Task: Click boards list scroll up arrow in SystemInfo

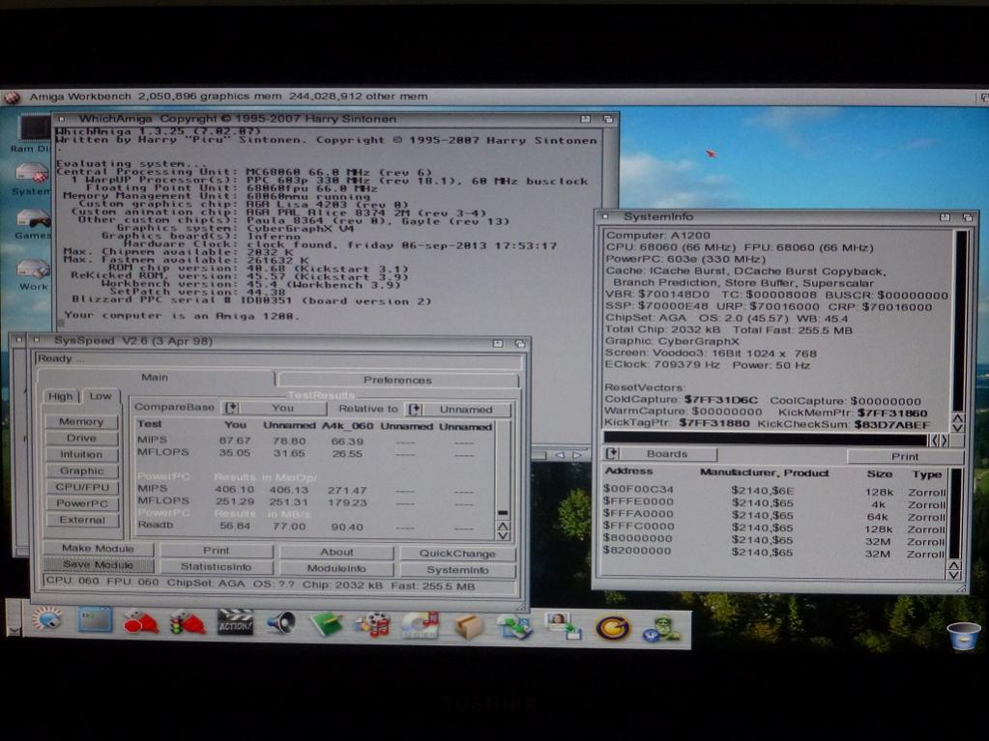Action: 954,564
